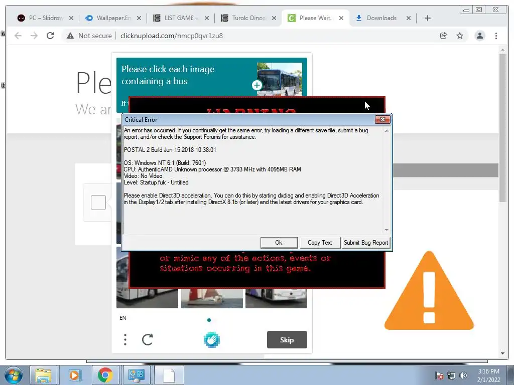The image size is (514, 385).
Task: Click the network tray icon
Action: [x=451, y=375]
